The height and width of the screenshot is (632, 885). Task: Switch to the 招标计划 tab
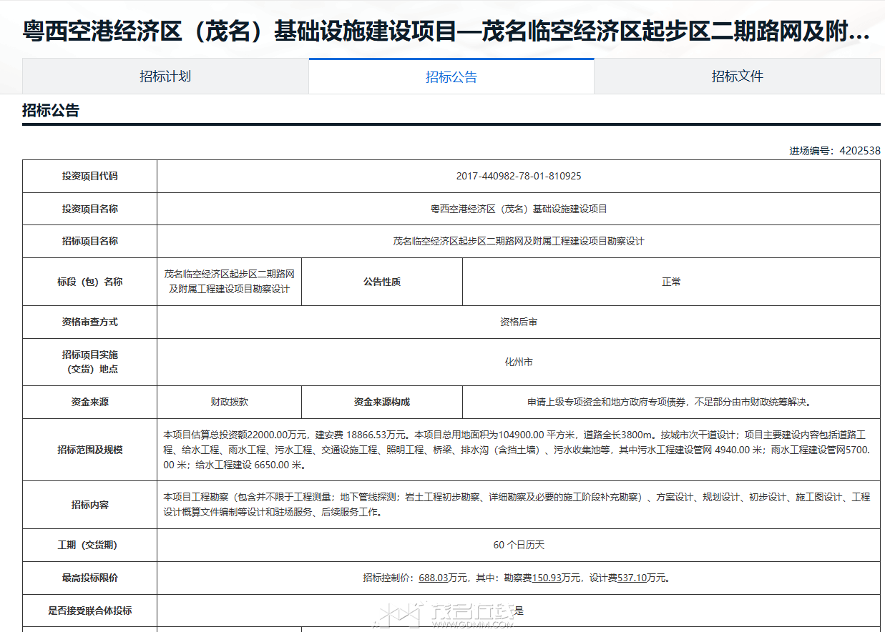(165, 76)
